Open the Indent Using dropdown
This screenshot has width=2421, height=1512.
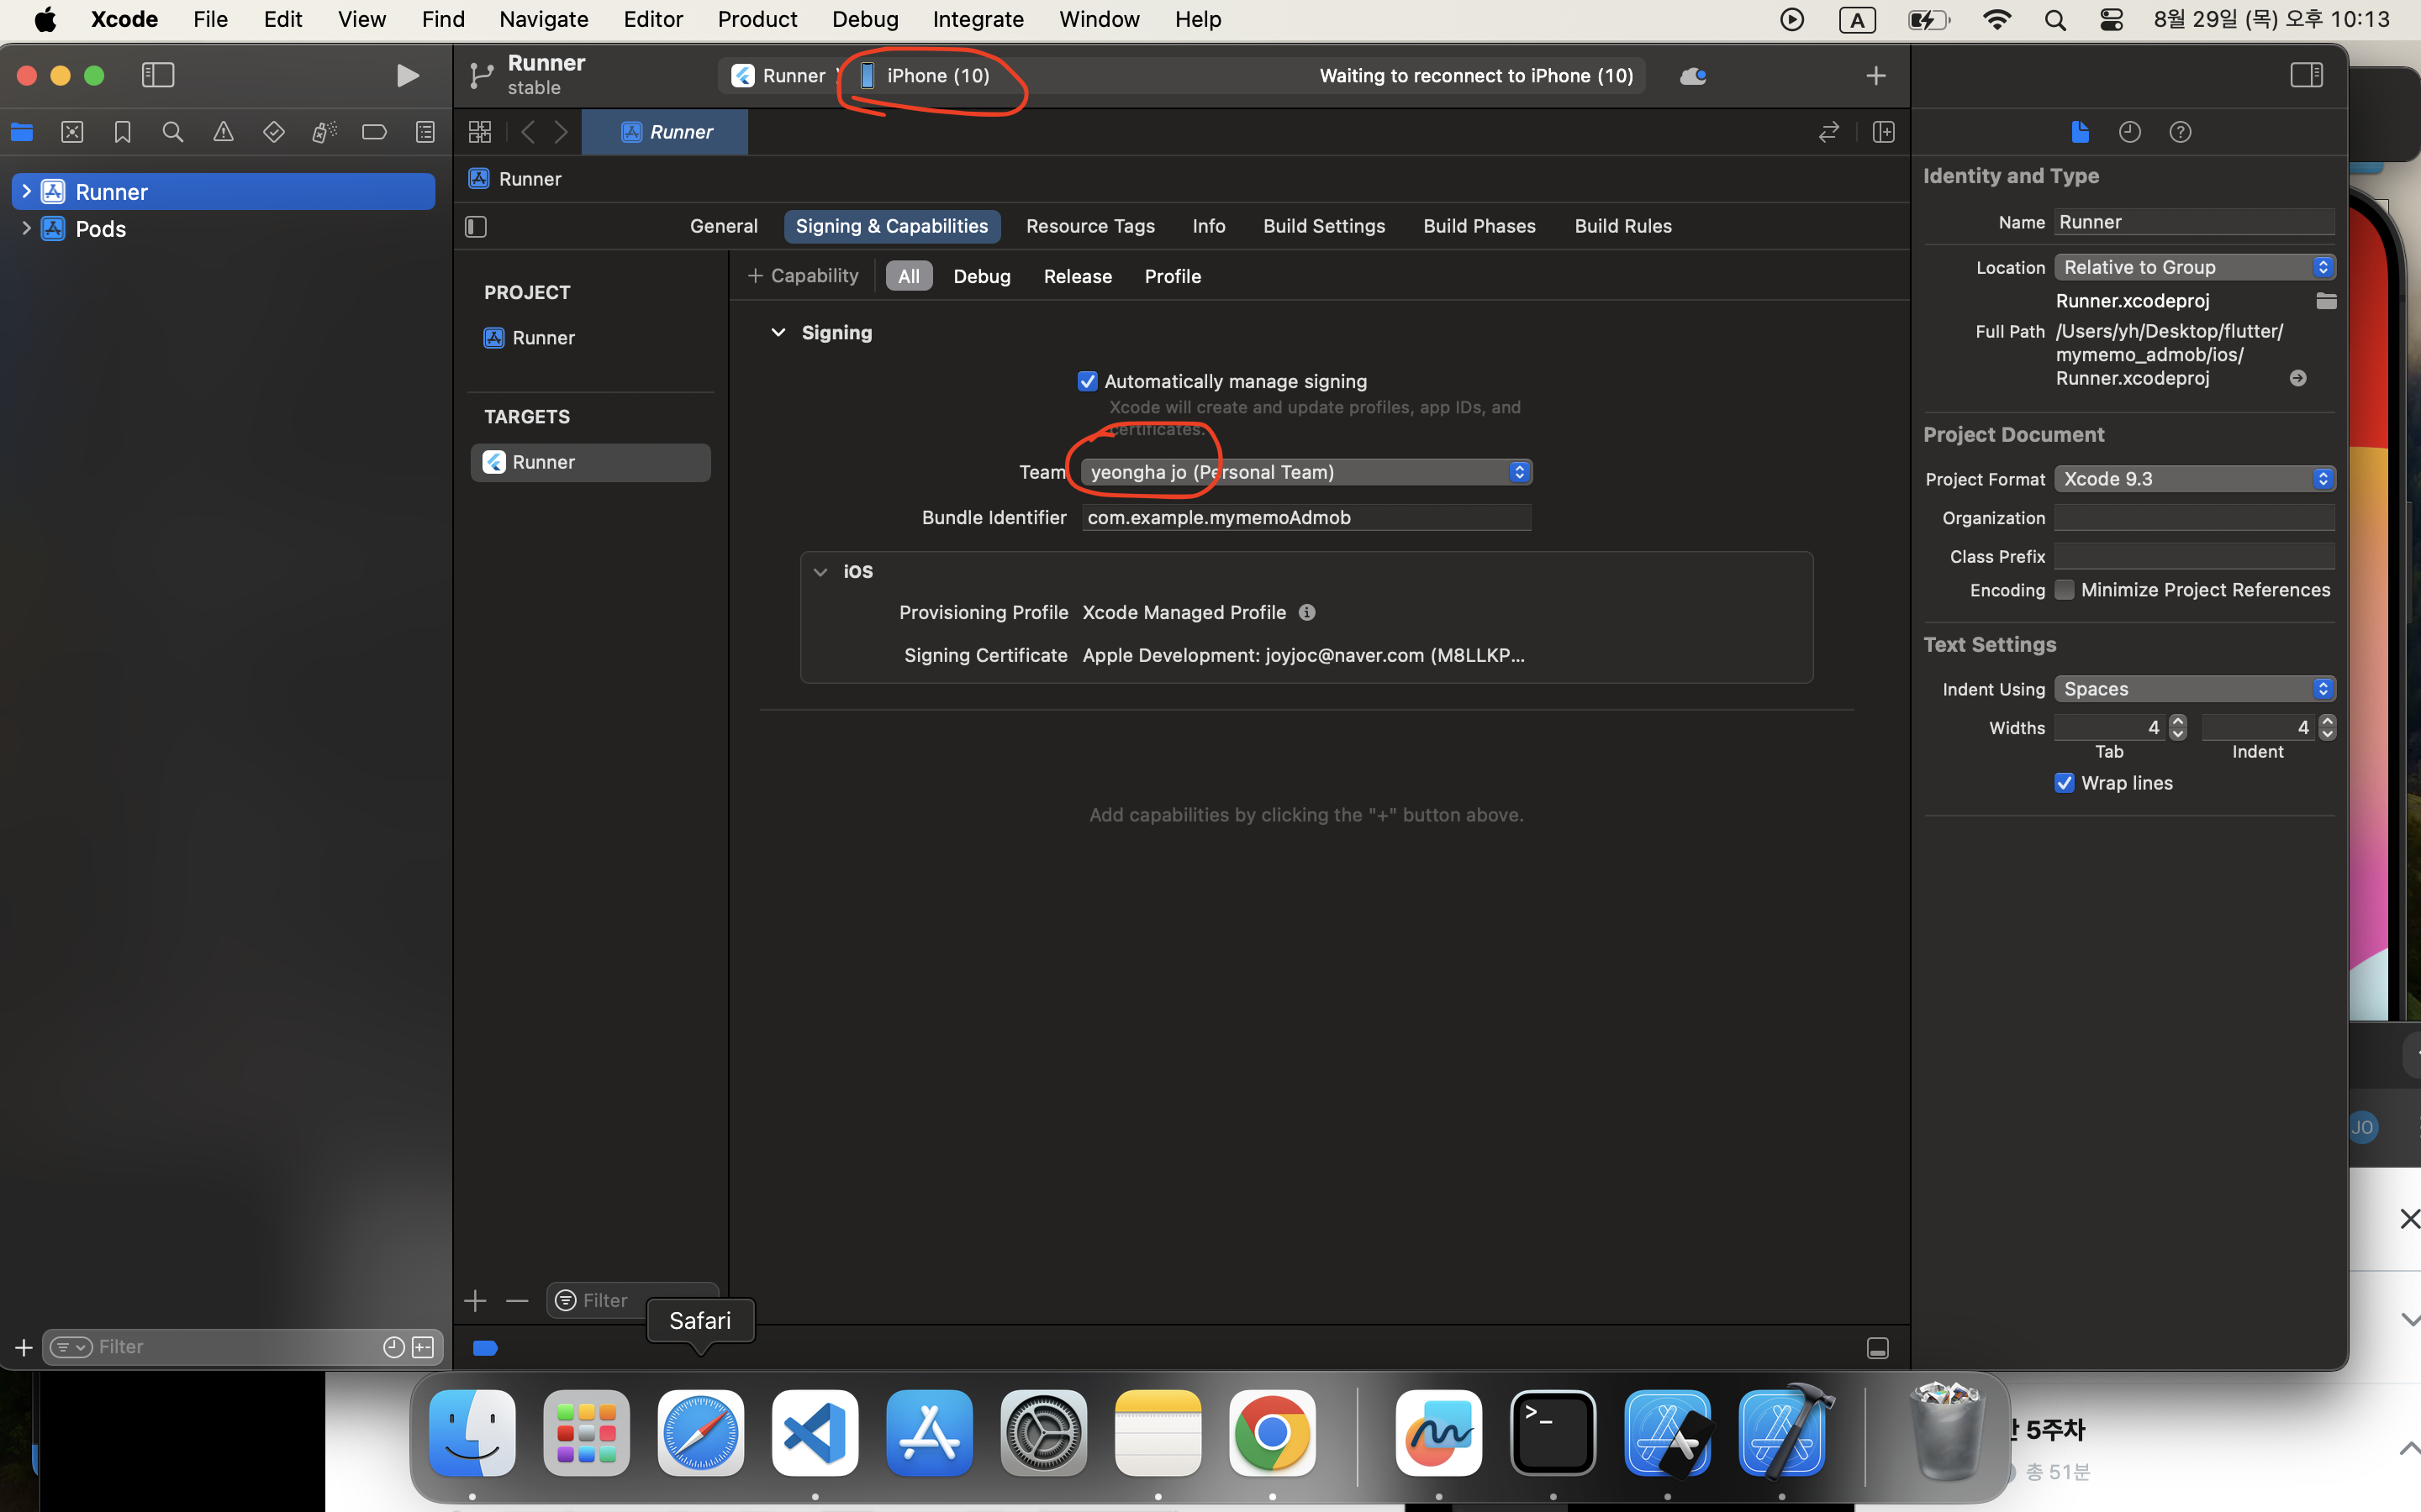[x=2195, y=689]
